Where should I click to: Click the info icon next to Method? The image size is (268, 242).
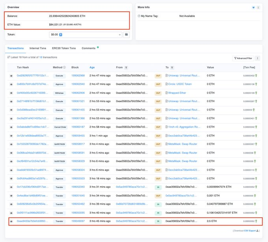click(64, 67)
